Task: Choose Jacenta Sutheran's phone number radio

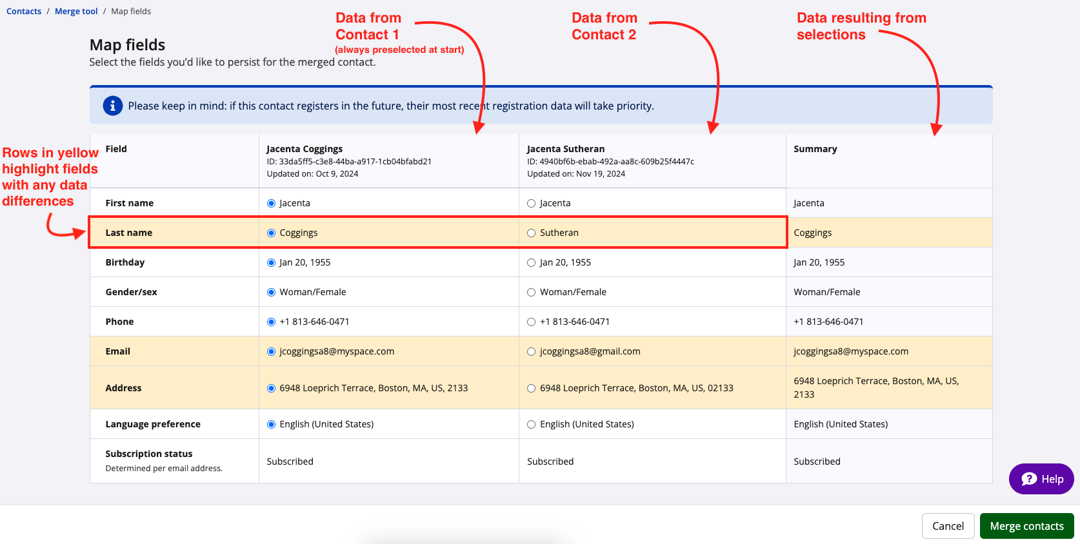Action: [532, 322]
